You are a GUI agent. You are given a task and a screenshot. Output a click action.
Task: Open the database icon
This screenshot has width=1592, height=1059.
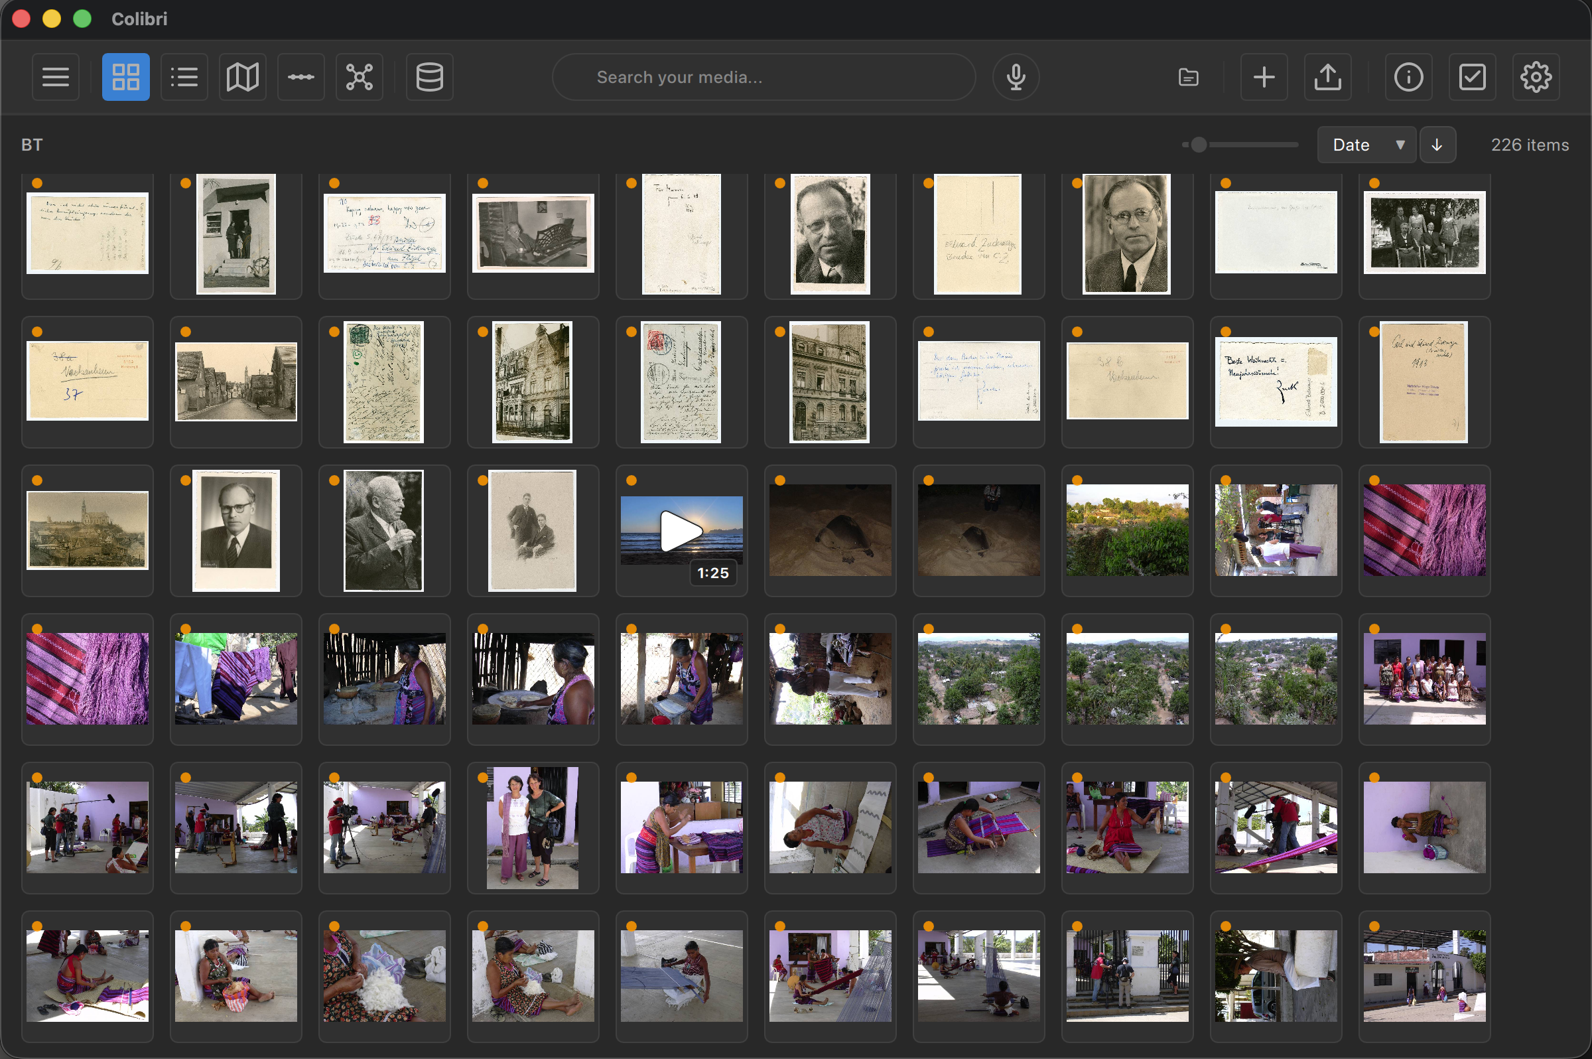[429, 77]
